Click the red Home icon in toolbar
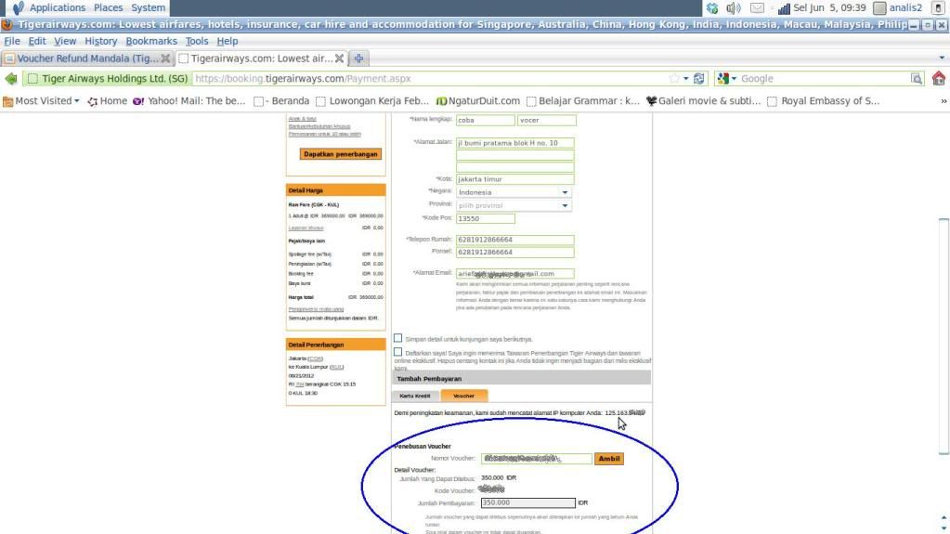 939,78
